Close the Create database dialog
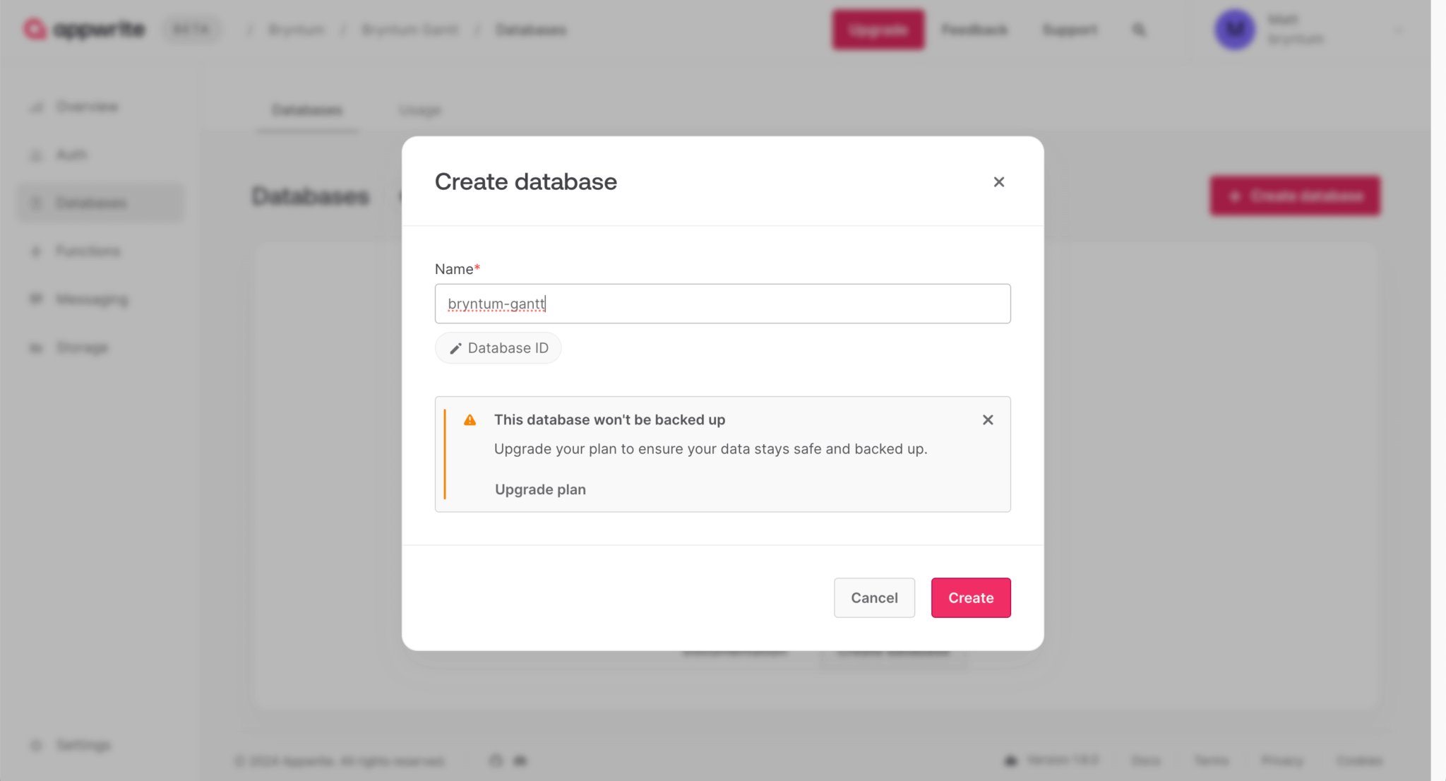 tap(998, 182)
